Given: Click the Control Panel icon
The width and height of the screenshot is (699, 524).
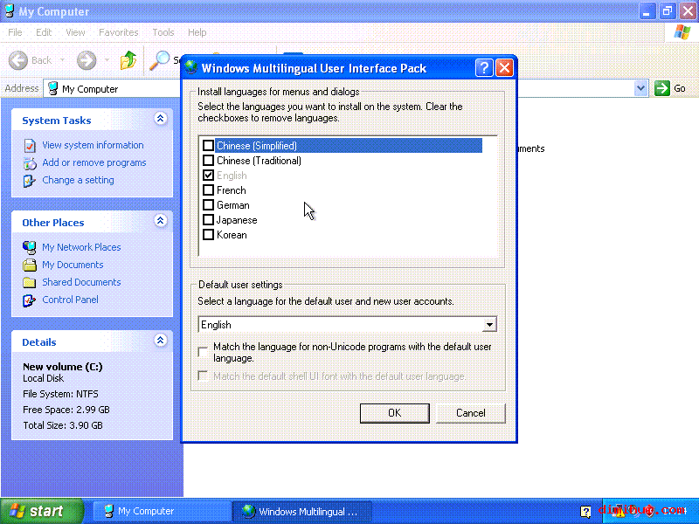Looking at the screenshot, I should [x=30, y=300].
